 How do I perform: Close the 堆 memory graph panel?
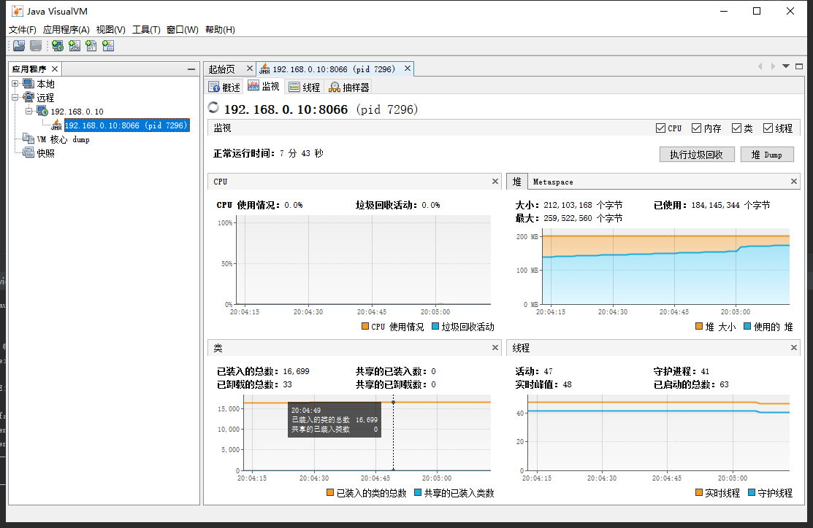[x=793, y=181]
